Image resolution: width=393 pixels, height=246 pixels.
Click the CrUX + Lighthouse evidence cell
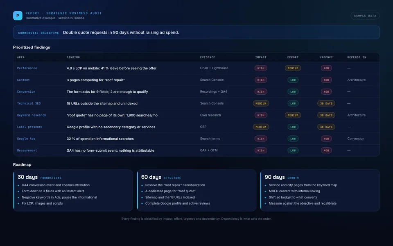click(214, 68)
